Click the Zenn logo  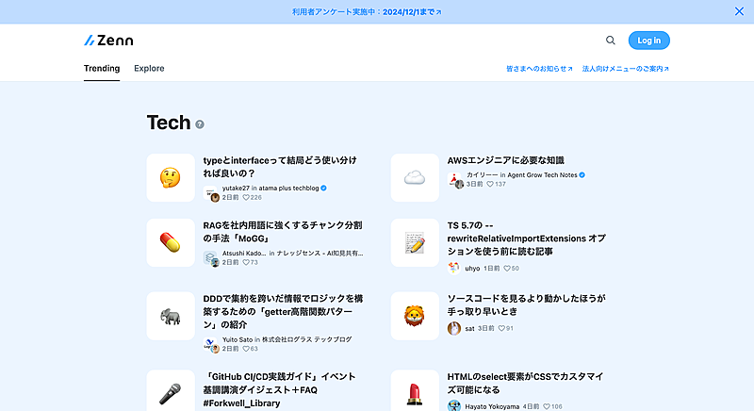[108, 41]
